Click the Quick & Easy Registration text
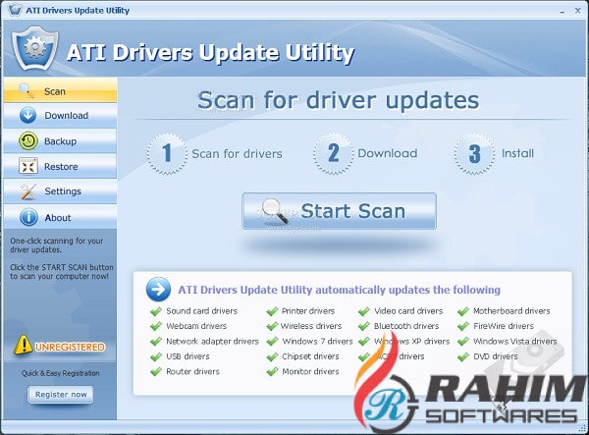Viewport: 589px width, 435px height. 61,373
